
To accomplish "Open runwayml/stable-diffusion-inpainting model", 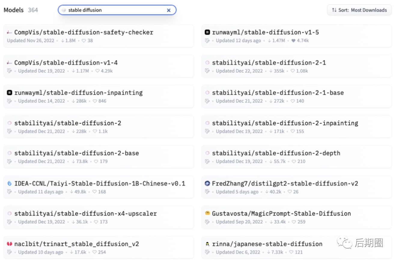I will point(99,96).
